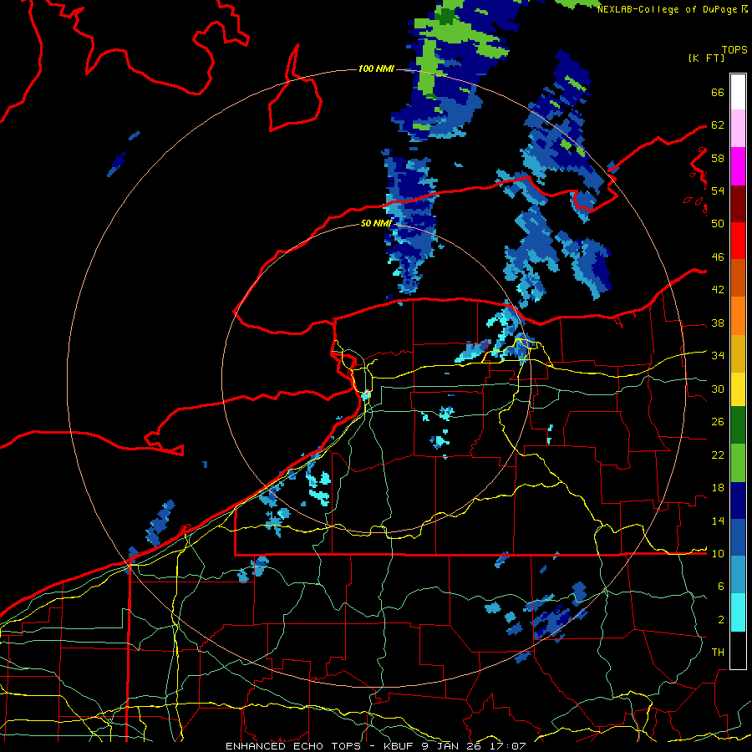The image size is (752, 752).
Task: Click the '100 NMI' range ring label
Action: click(x=376, y=69)
